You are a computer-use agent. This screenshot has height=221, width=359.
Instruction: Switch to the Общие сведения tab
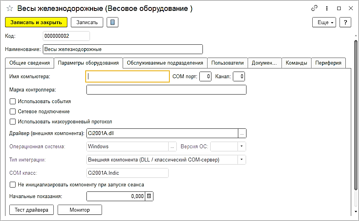[x=30, y=63]
